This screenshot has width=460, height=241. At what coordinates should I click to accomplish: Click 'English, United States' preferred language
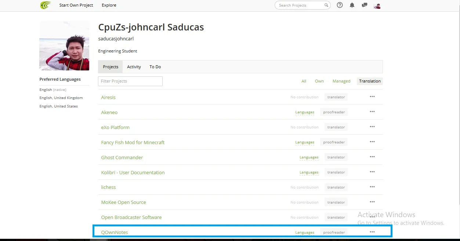point(58,106)
